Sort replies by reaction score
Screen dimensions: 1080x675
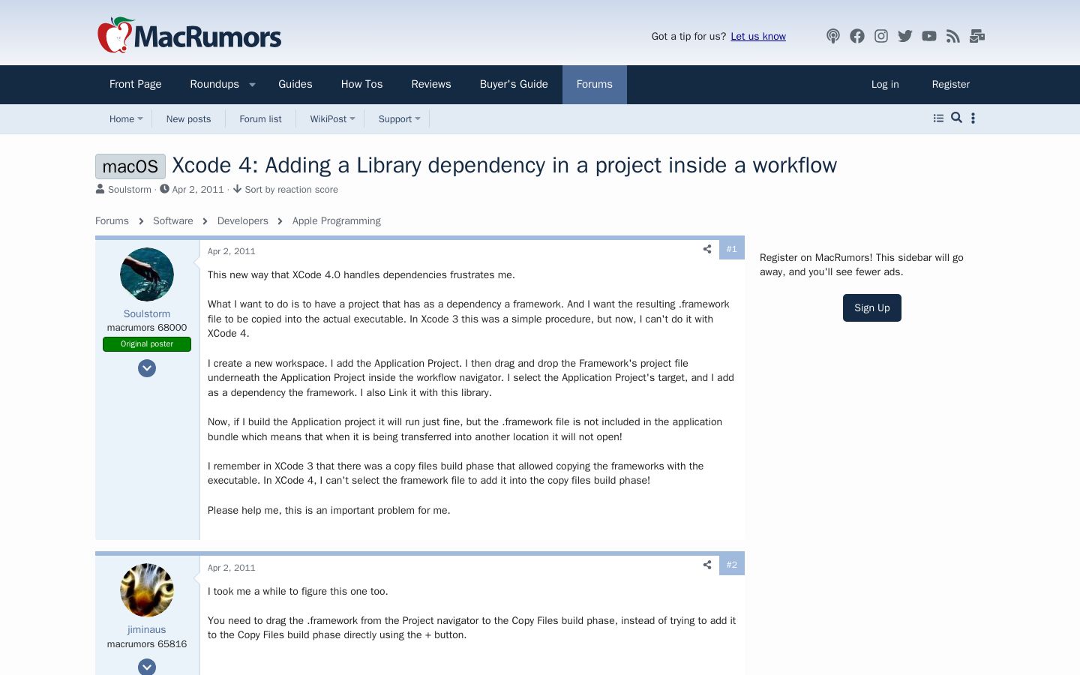(x=291, y=190)
